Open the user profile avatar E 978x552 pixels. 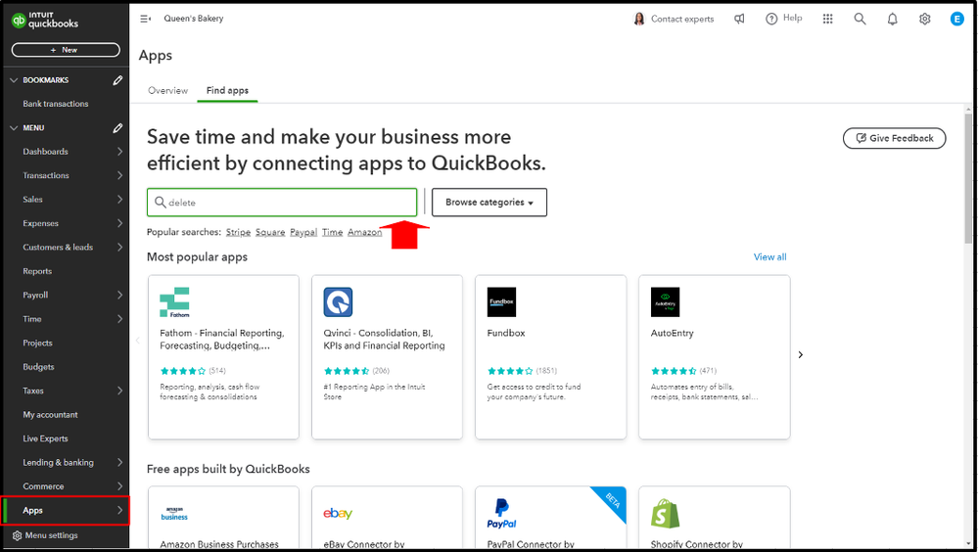click(x=957, y=19)
